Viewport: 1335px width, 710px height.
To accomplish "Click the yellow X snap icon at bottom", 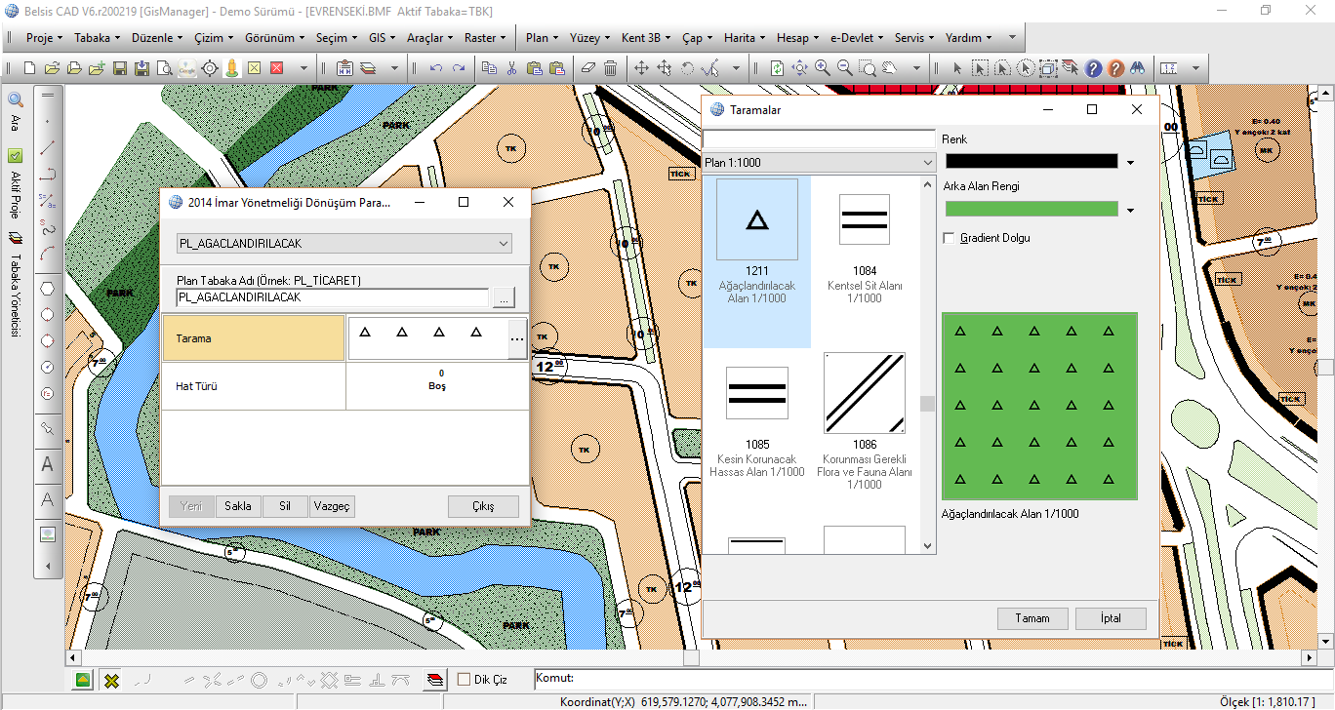I will tap(111, 680).
